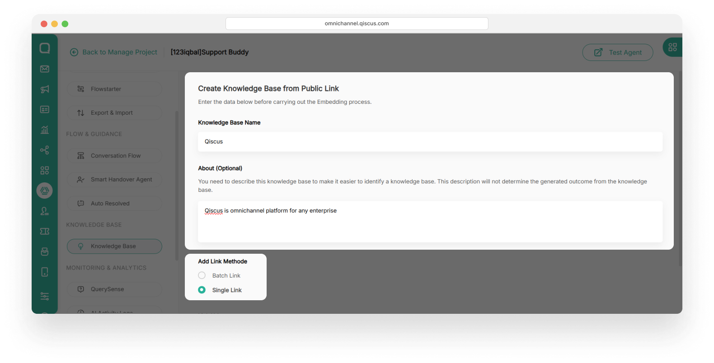The width and height of the screenshot is (714, 363).
Task: Click the "KNOWLEDGE BASE" section label
Action: (x=94, y=225)
